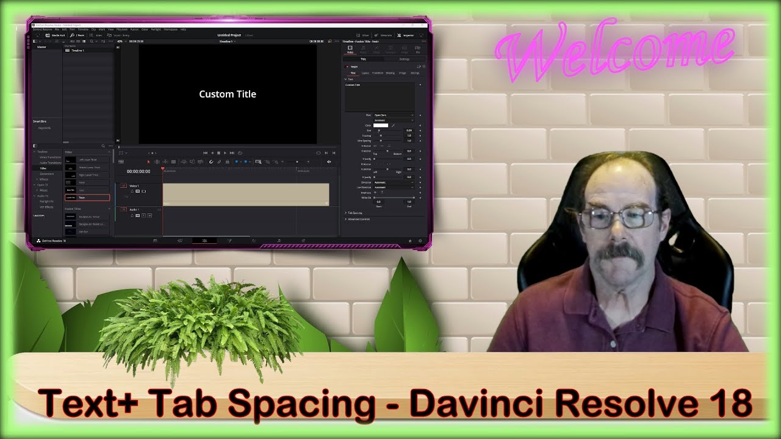
Task: Click the Custom Title text field
Action: coord(380,98)
